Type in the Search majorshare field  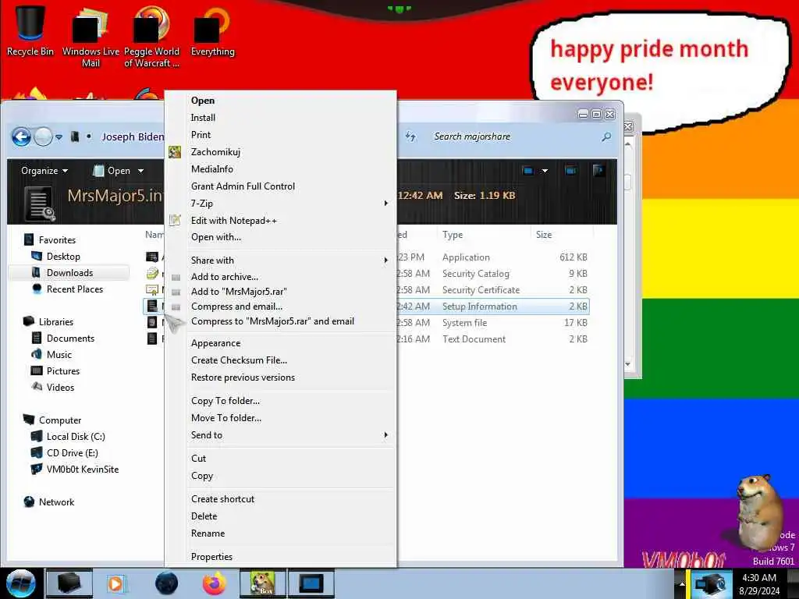[515, 136]
